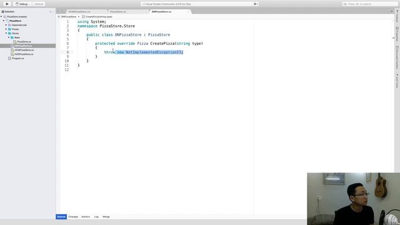Select the Base folder icon

pyautogui.click(x=12, y=37)
